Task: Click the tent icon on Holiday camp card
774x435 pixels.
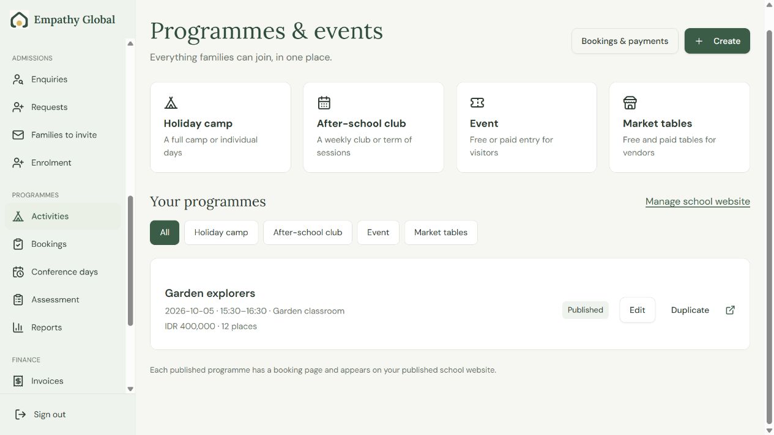Action: click(x=171, y=103)
